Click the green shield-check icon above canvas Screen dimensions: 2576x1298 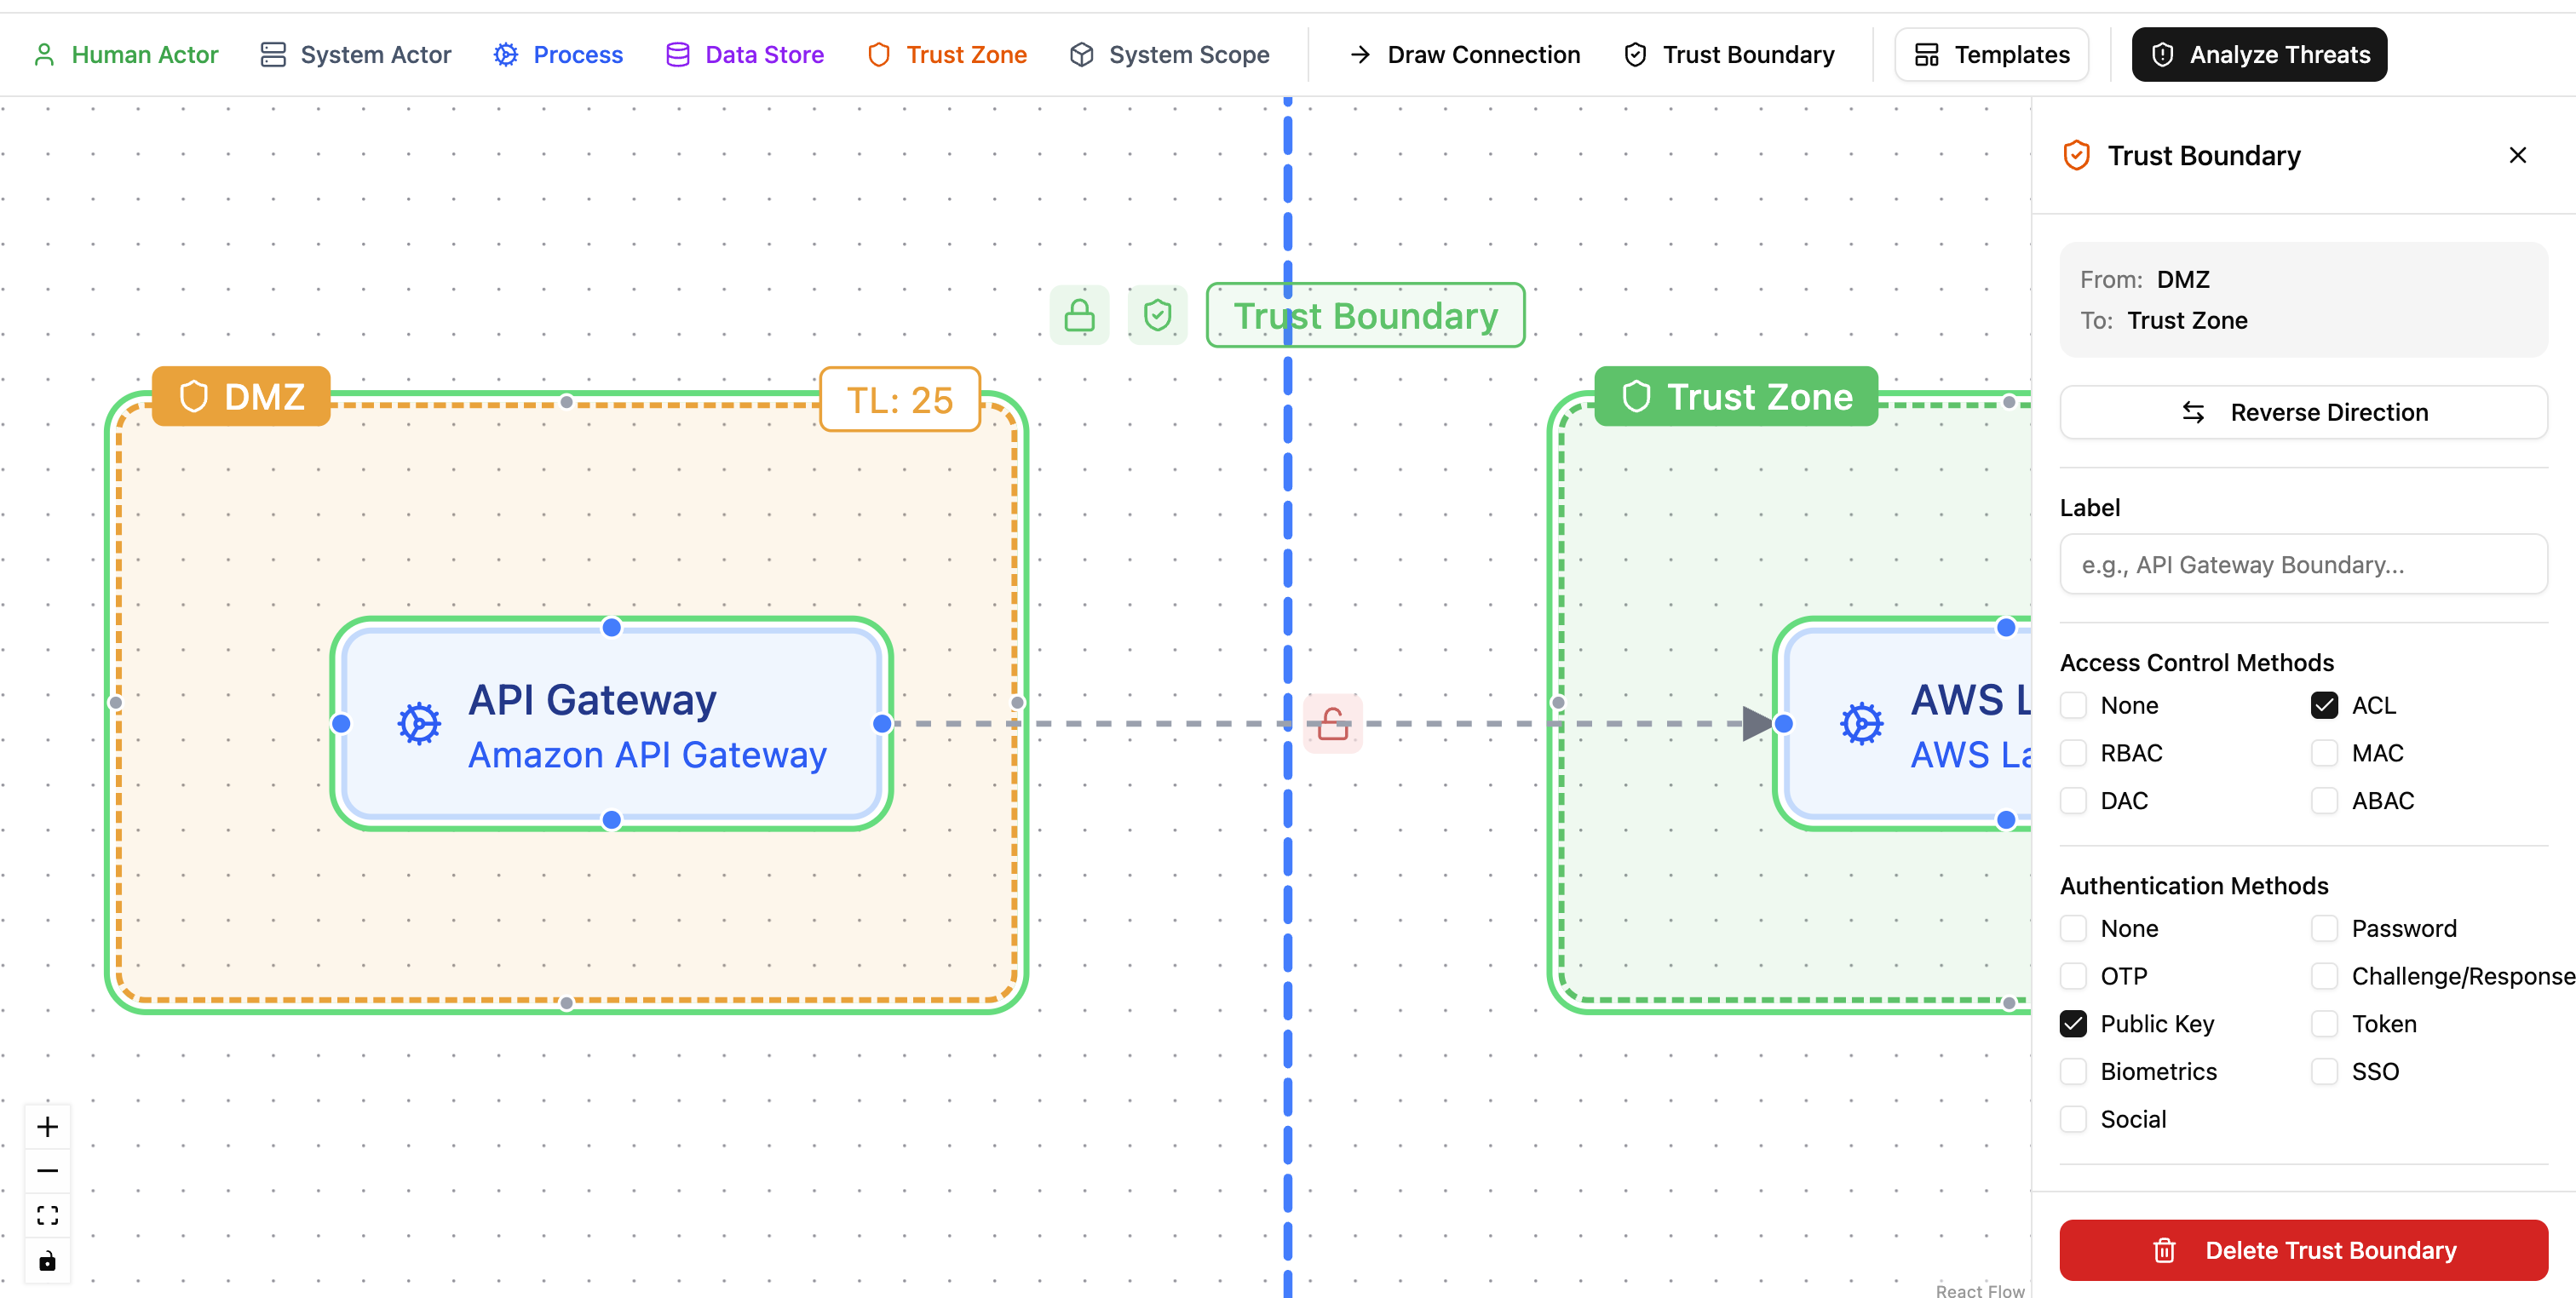tap(1157, 315)
